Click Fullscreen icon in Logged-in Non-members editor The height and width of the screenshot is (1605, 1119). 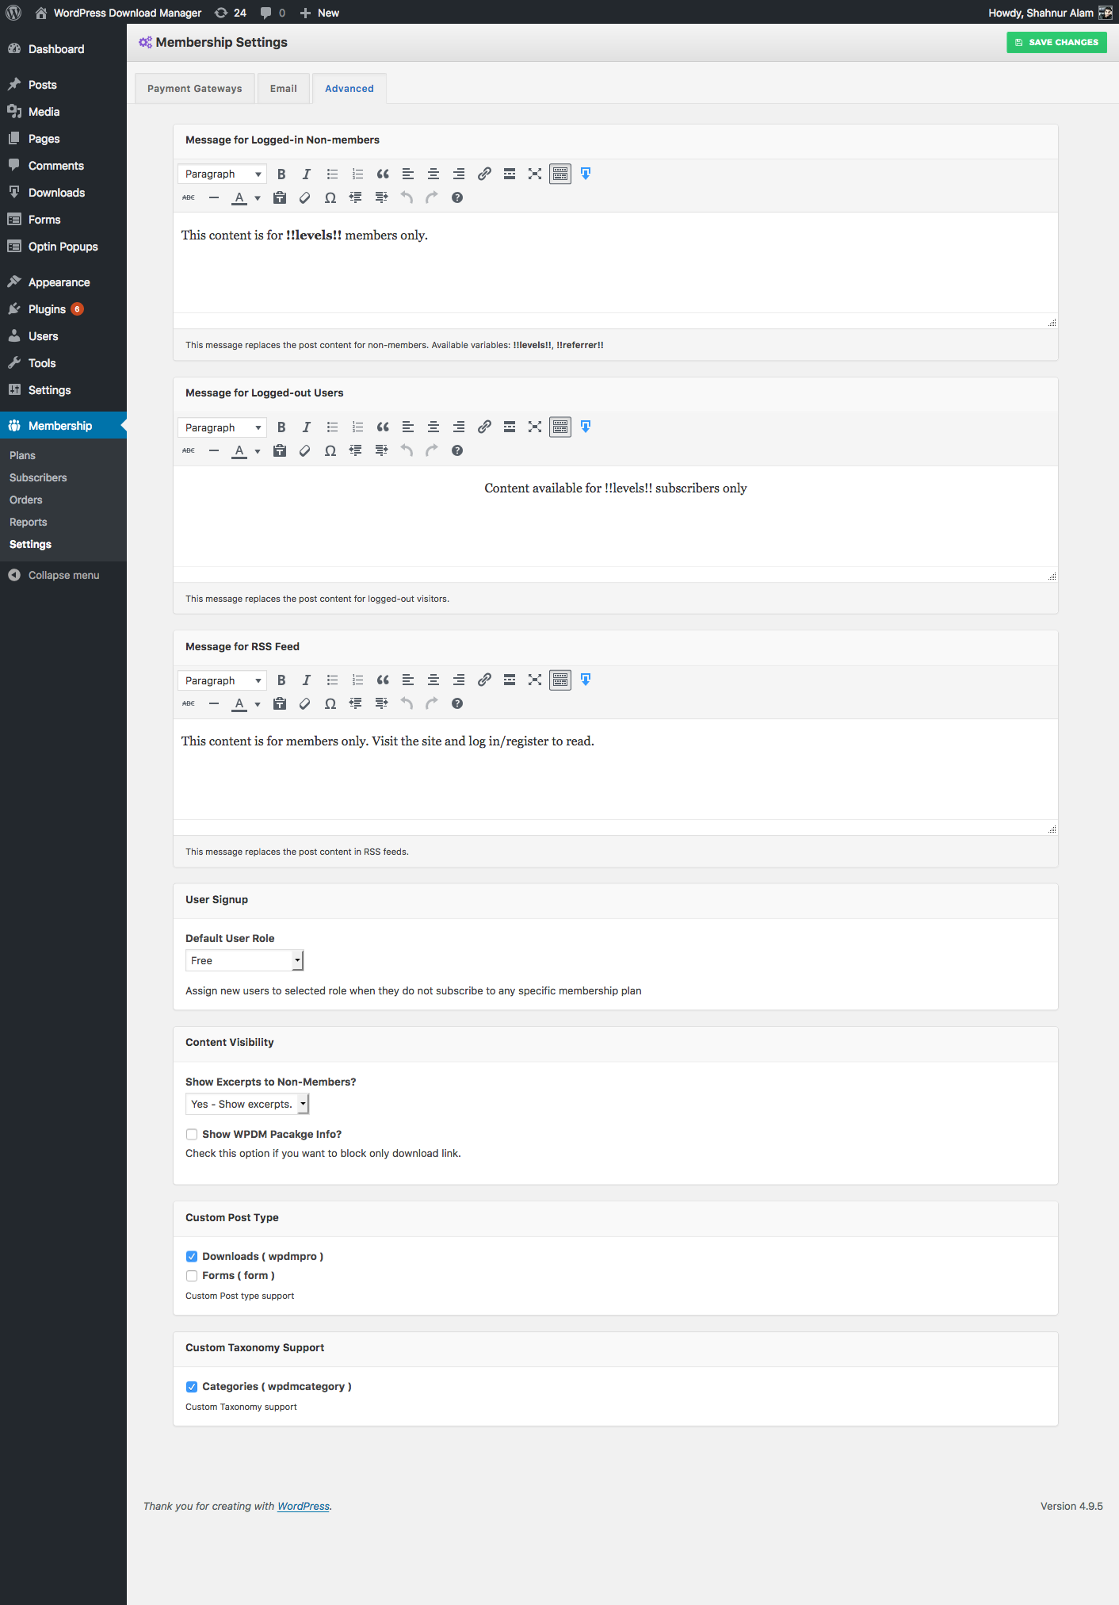point(535,174)
